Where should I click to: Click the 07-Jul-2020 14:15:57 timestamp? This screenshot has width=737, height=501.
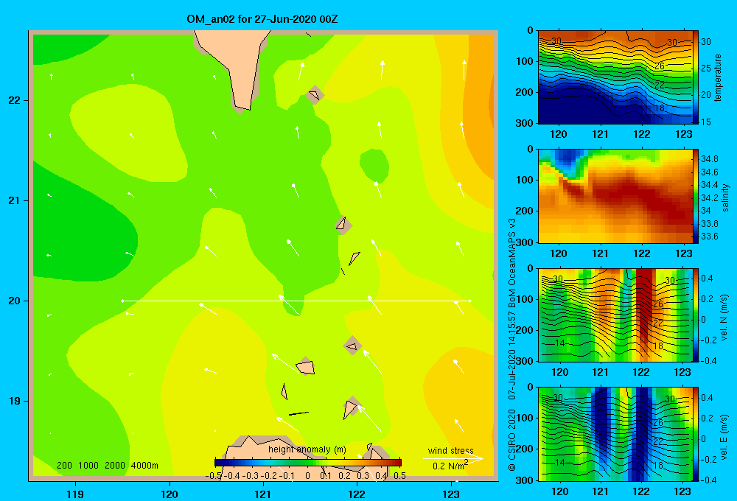(512, 355)
